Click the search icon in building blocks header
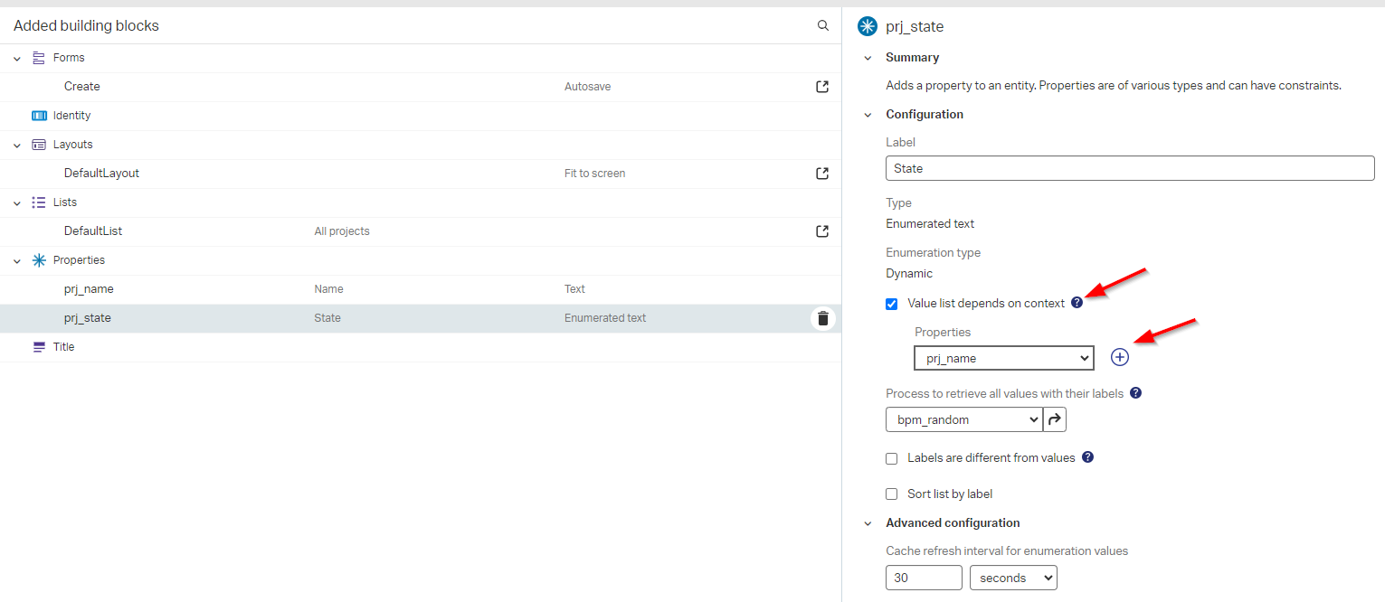Viewport: 1385px width, 602px height. (823, 26)
